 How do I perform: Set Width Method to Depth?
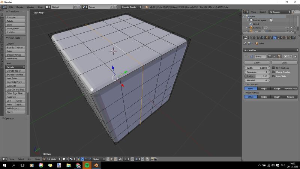click(x=277, y=97)
